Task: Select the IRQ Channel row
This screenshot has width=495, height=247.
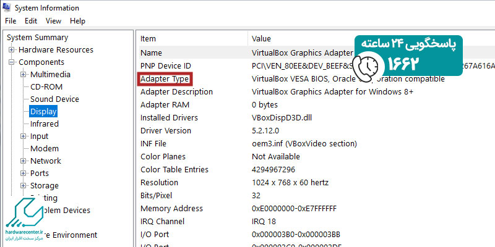Action: 317,222
